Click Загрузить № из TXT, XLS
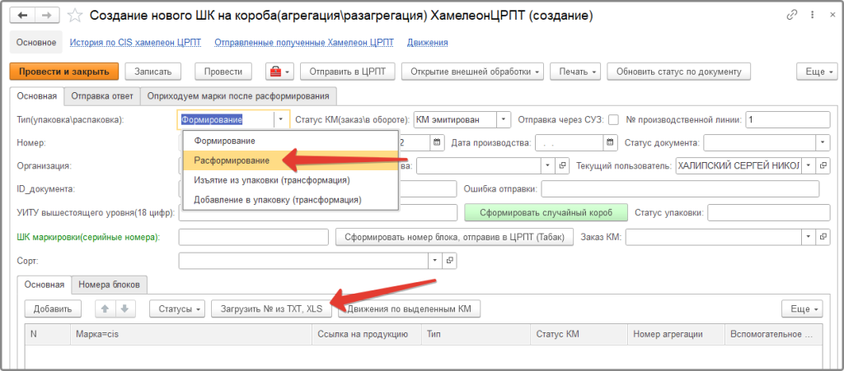The width and height of the screenshot is (844, 371). pyautogui.click(x=271, y=308)
